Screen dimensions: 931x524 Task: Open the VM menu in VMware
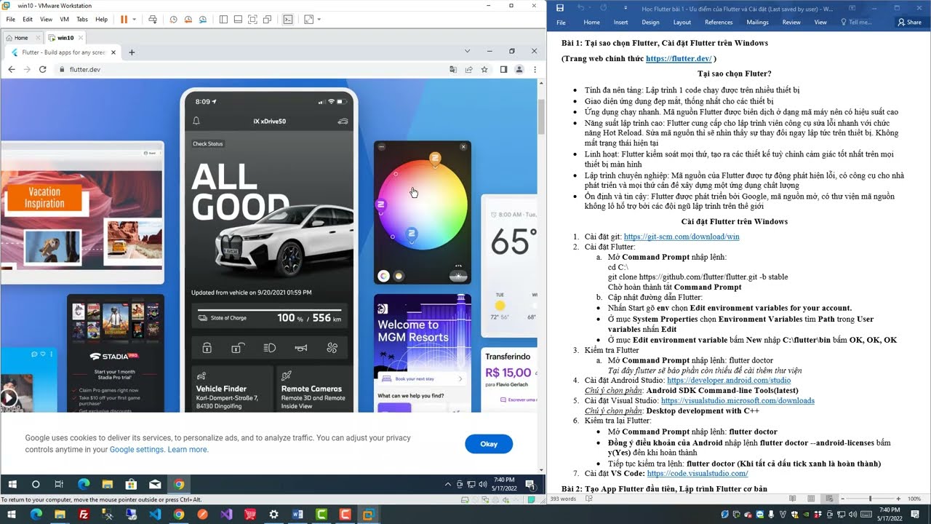64,20
